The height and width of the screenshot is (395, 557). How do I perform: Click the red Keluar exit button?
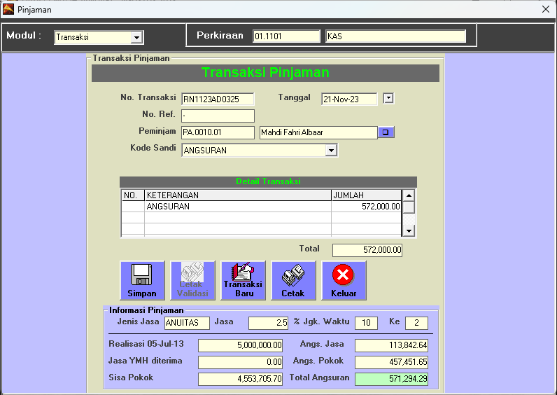click(x=344, y=280)
